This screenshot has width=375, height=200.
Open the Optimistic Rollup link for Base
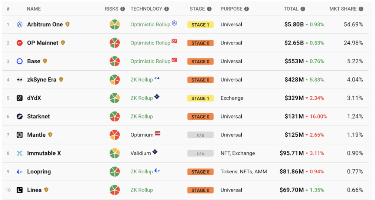(x=150, y=61)
